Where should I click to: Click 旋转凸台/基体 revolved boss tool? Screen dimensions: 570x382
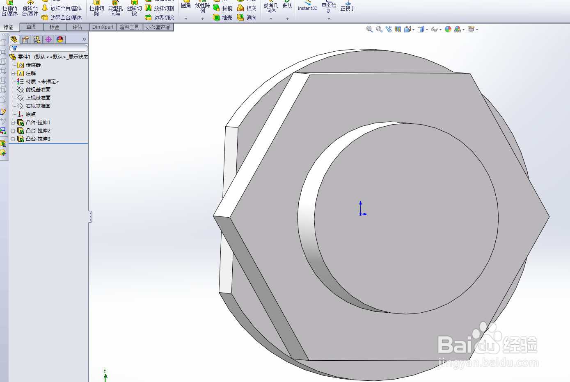pos(30,8)
